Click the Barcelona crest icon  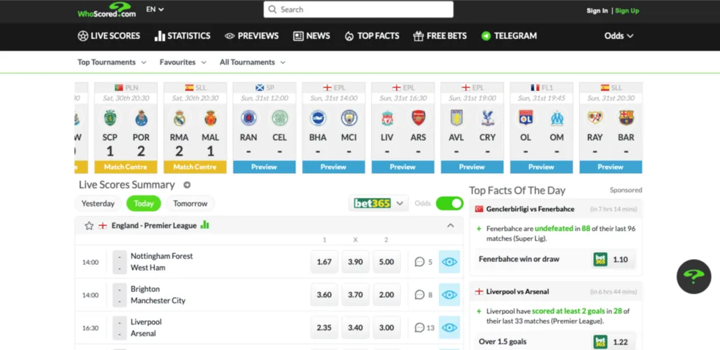(626, 118)
